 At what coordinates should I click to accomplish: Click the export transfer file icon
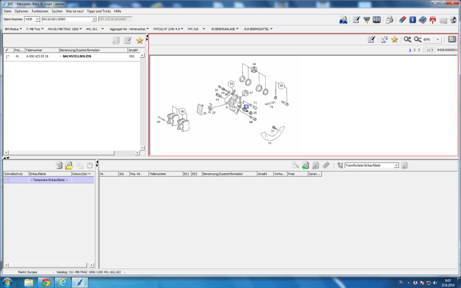[404, 166]
